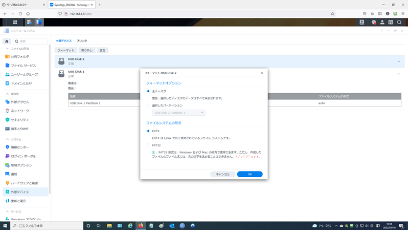Image resolution: width=408 pixels, height=230 pixels.
Task: Select the EXT4 file system radio
Action: 148,131
